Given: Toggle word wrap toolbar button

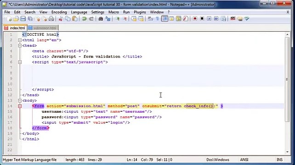Looking at the screenshot, I should click(x=150, y=19).
